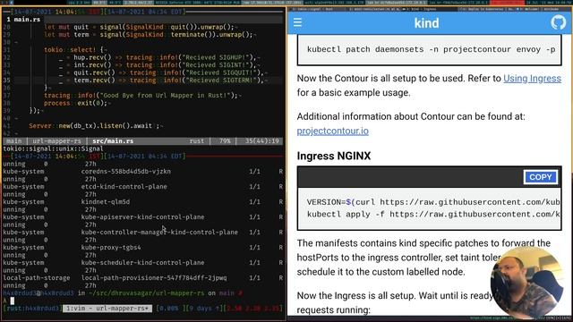Click the tokio::signal::unix::Signal message line
Image resolution: width=573 pixels, height=322 pixels.
click(x=53, y=148)
